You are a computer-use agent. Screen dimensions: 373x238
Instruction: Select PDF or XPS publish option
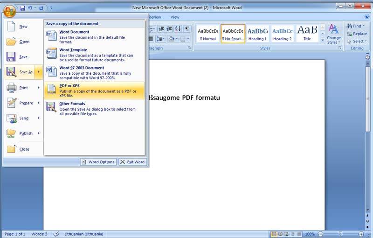94,91
